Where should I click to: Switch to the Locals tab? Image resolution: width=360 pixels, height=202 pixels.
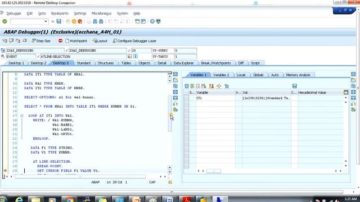(241, 75)
